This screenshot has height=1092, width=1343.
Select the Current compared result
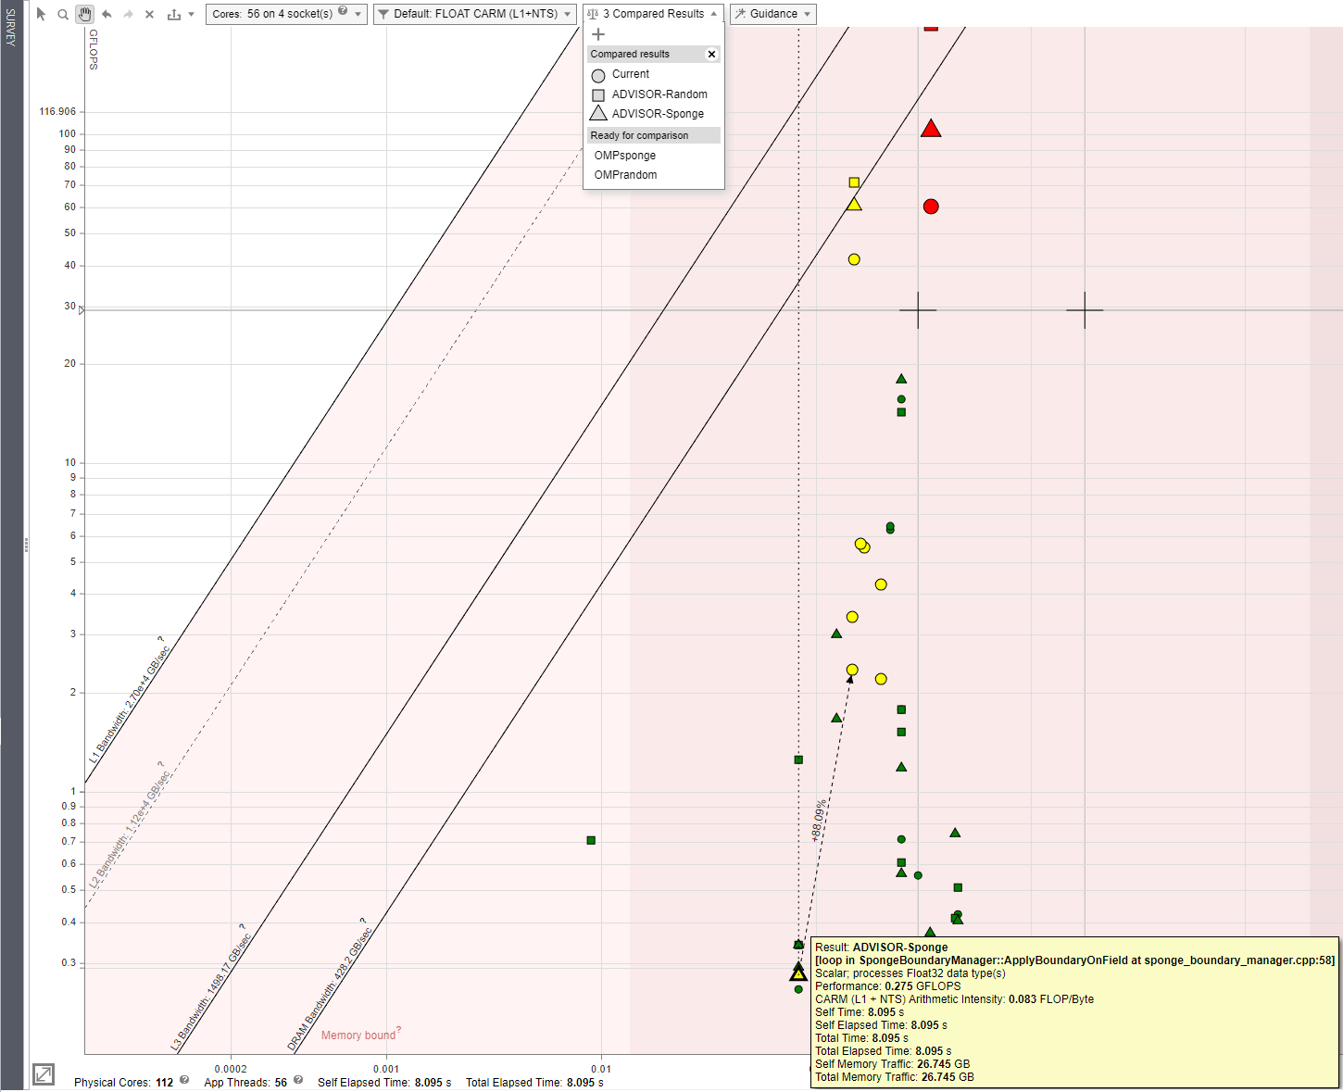[630, 74]
